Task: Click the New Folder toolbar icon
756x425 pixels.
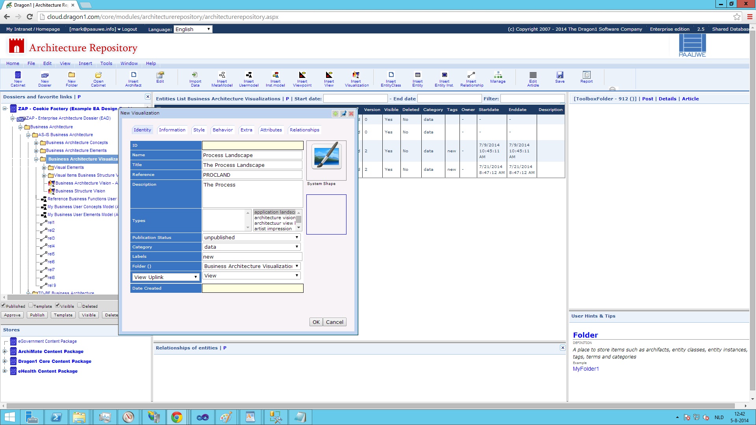Action: click(x=72, y=79)
